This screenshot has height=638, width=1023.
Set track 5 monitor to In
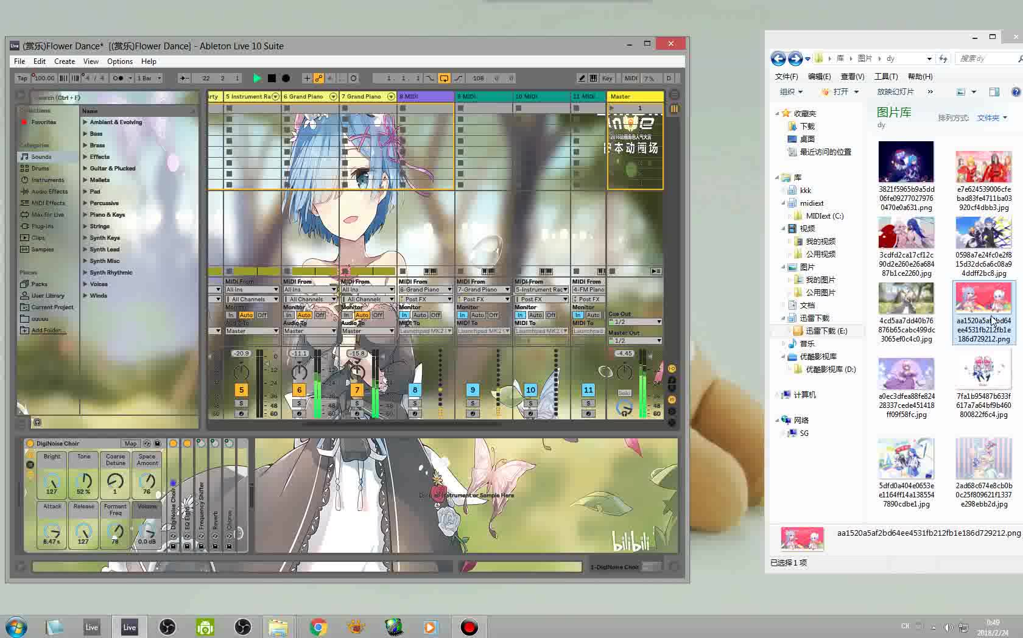tap(231, 315)
